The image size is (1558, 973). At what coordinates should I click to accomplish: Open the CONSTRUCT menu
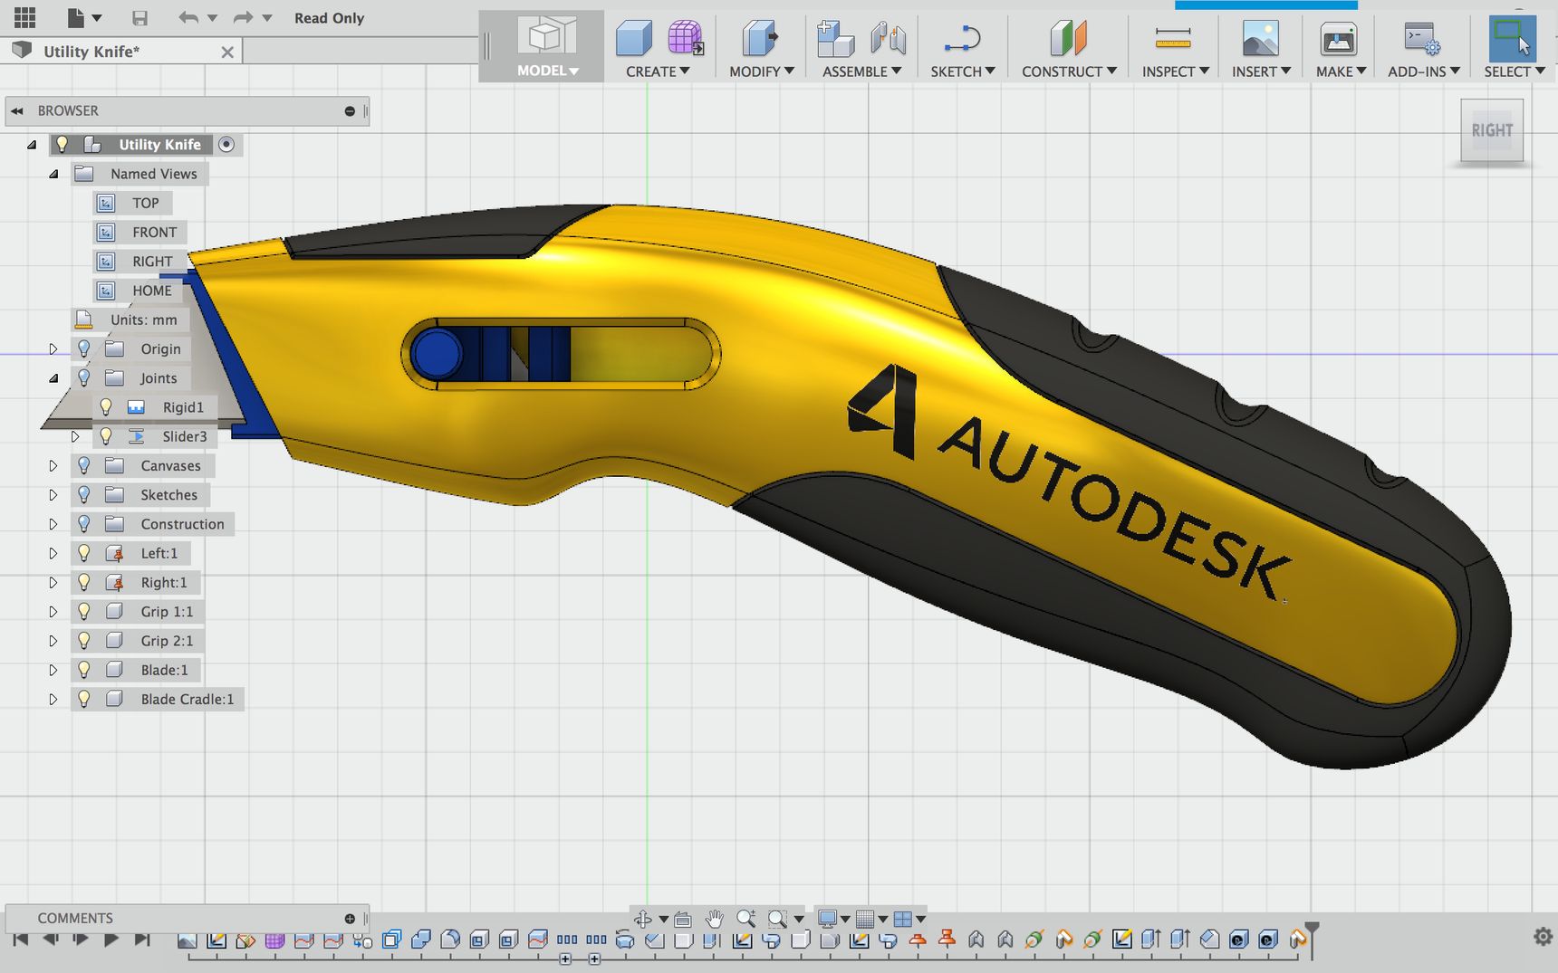pyautogui.click(x=1069, y=72)
